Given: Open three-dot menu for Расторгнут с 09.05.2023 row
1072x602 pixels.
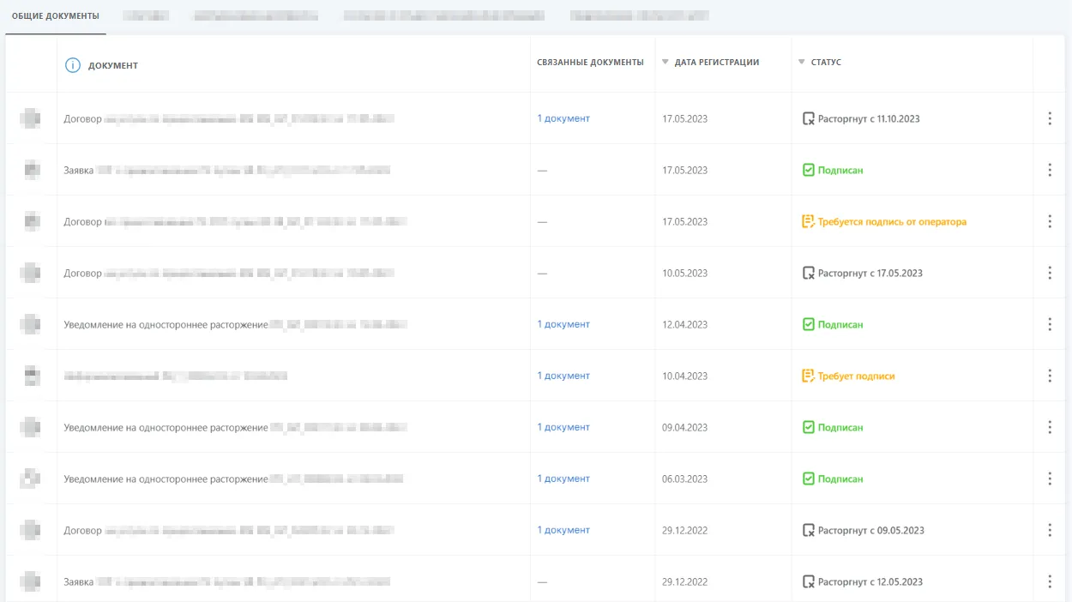Looking at the screenshot, I should point(1050,530).
